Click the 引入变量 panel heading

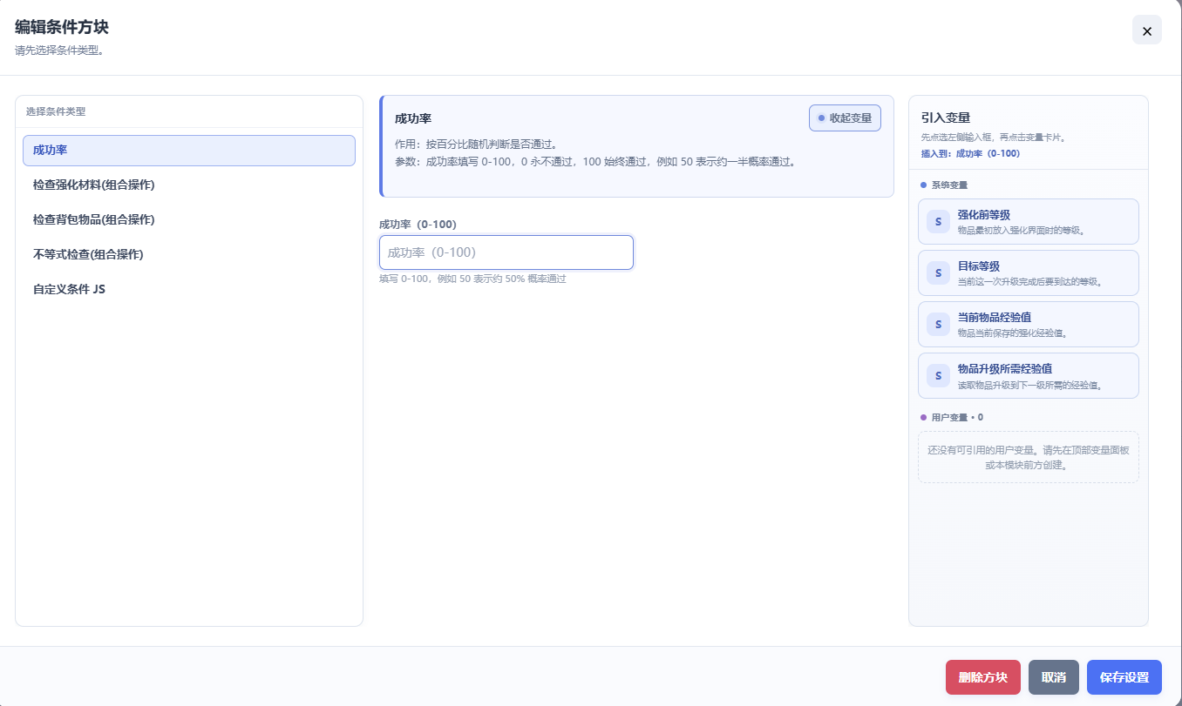tap(946, 118)
